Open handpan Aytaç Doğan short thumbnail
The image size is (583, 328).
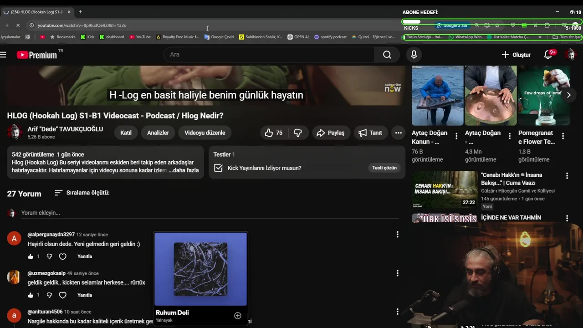pos(491,95)
